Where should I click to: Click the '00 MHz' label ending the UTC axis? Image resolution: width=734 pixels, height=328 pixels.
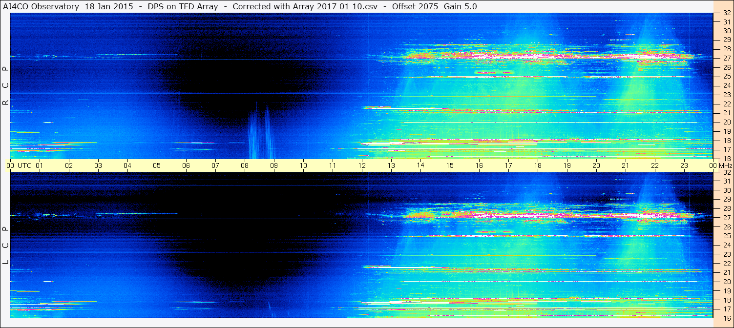[720, 165]
